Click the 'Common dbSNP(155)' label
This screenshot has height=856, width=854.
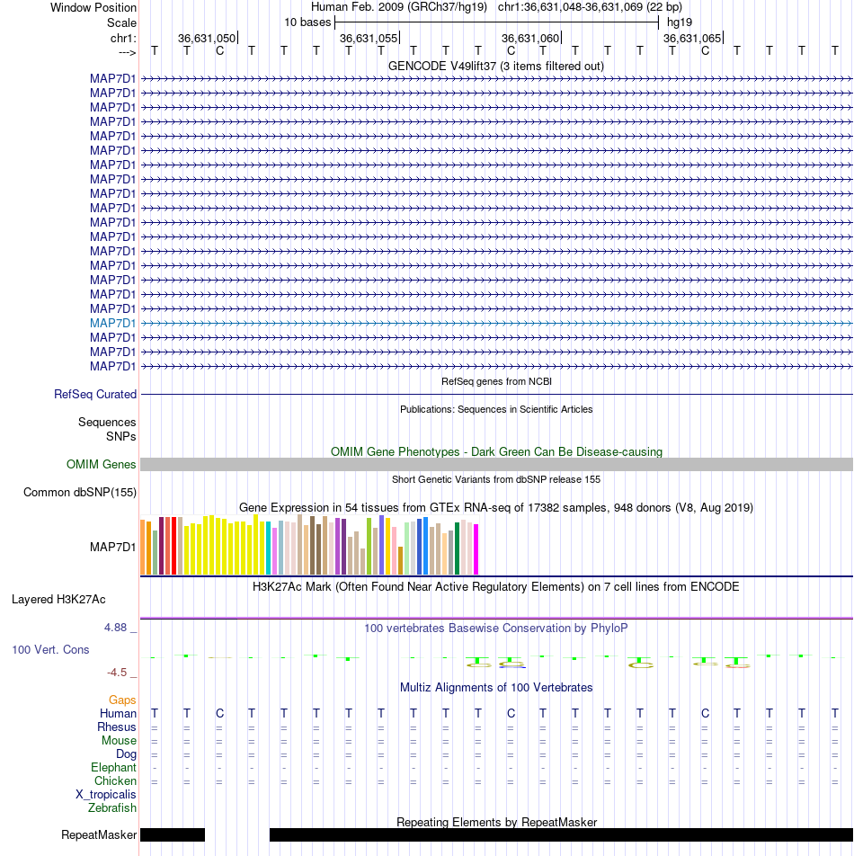pos(80,493)
